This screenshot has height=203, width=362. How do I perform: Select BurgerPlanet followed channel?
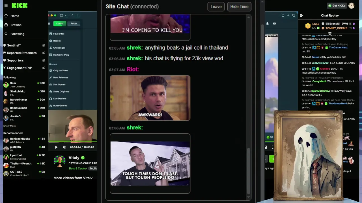[24, 101]
